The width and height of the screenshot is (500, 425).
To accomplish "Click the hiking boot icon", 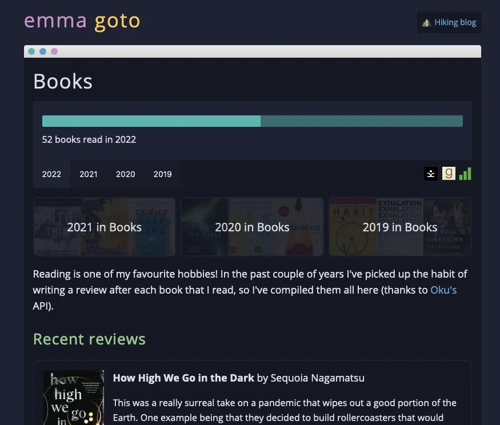I will [x=426, y=22].
